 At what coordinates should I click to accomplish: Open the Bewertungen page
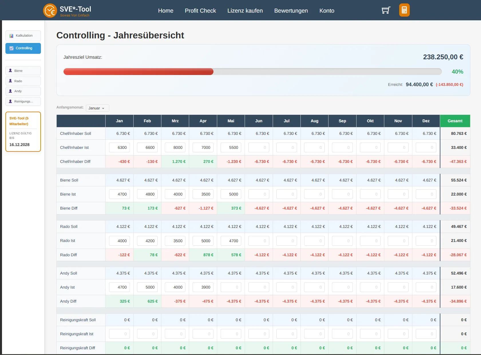pos(291,11)
